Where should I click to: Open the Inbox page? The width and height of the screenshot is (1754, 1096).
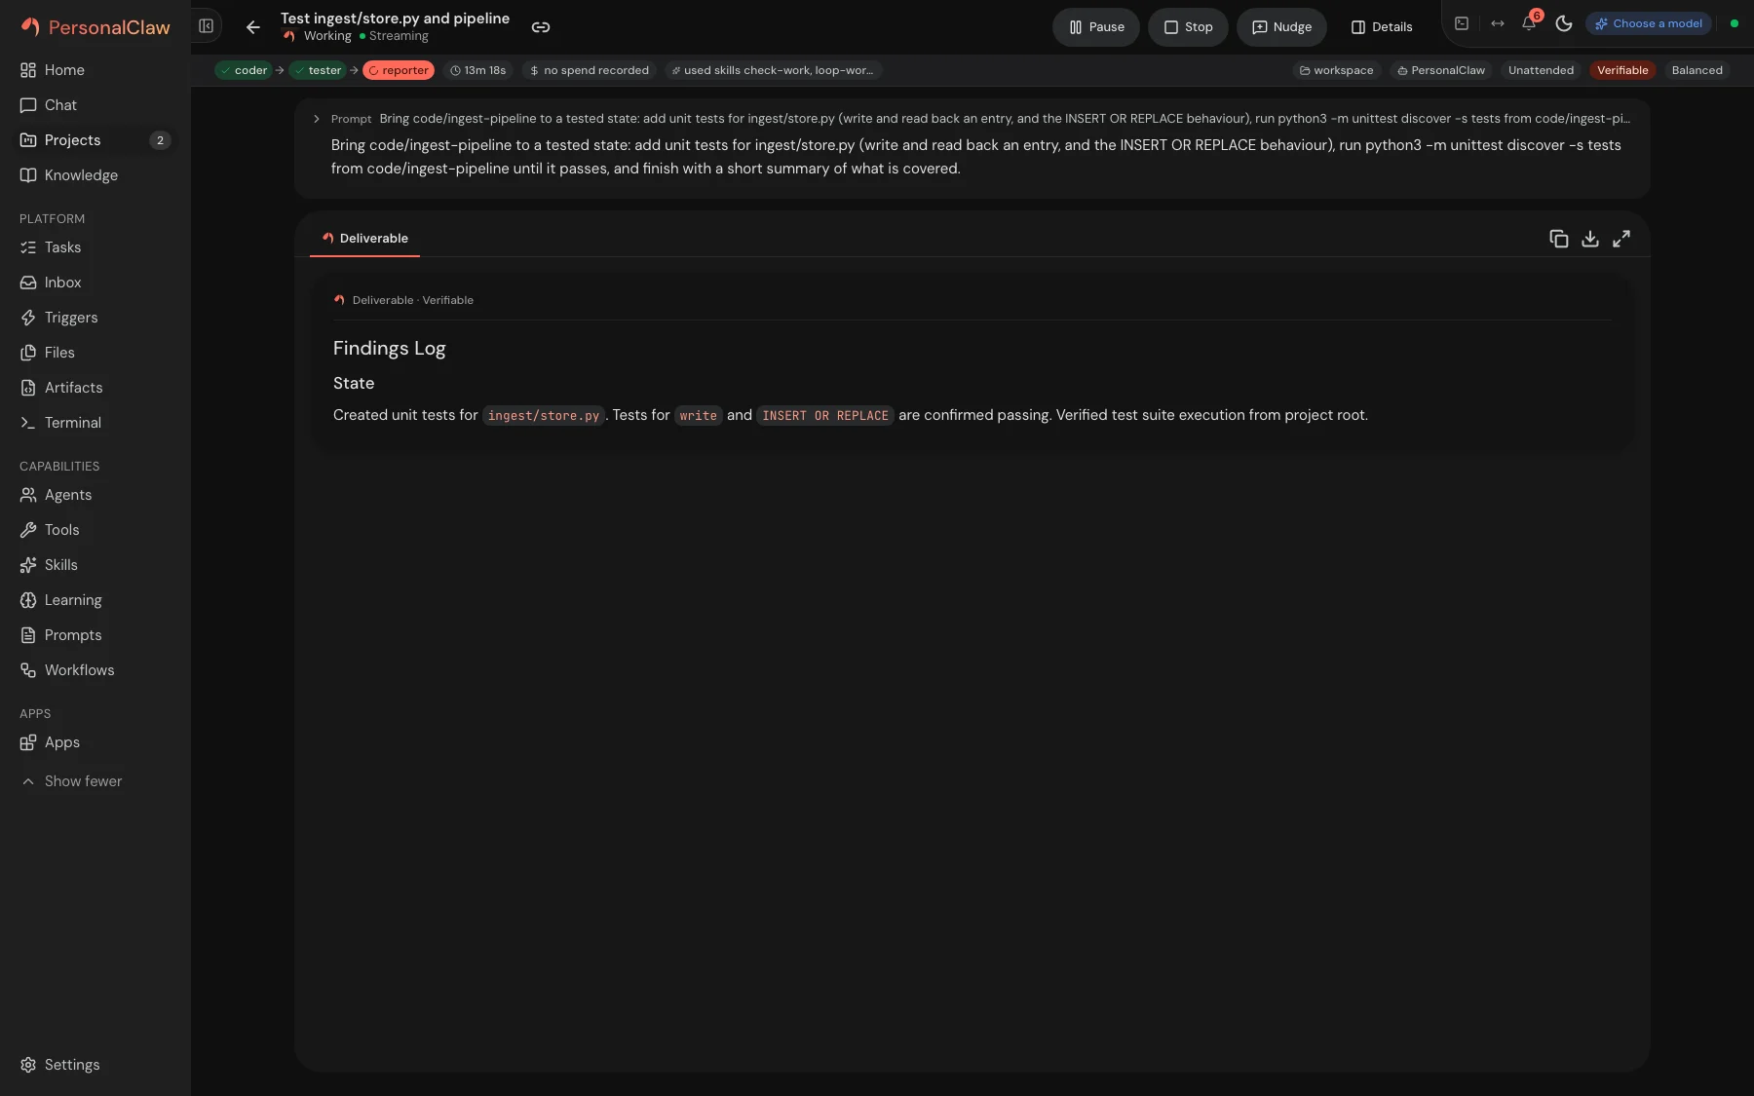point(95,283)
